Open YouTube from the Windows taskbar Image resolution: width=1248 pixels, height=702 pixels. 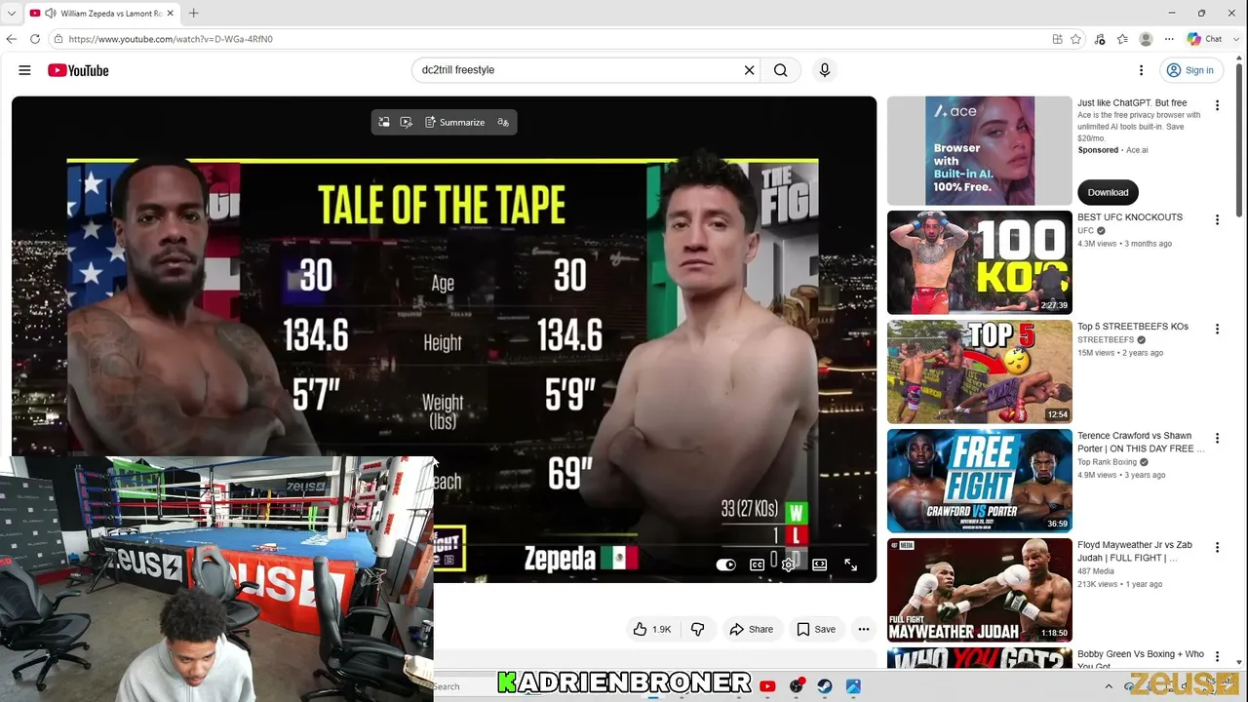pyautogui.click(x=767, y=686)
